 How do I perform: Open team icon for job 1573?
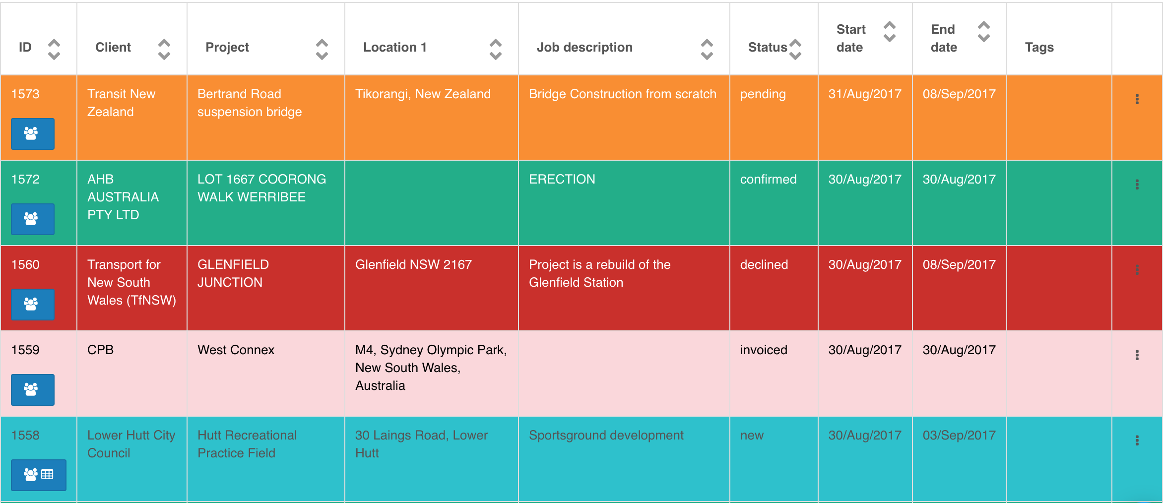click(x=32, y=133)
